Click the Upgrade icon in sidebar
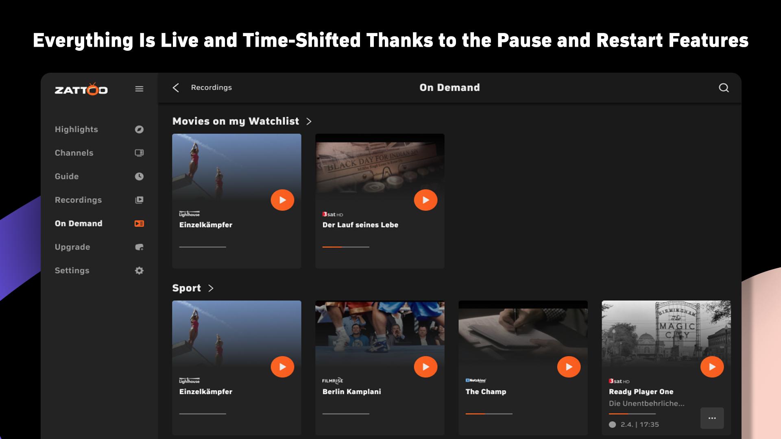The height and width of the screenshot is (439, 781). click(139, 247)
